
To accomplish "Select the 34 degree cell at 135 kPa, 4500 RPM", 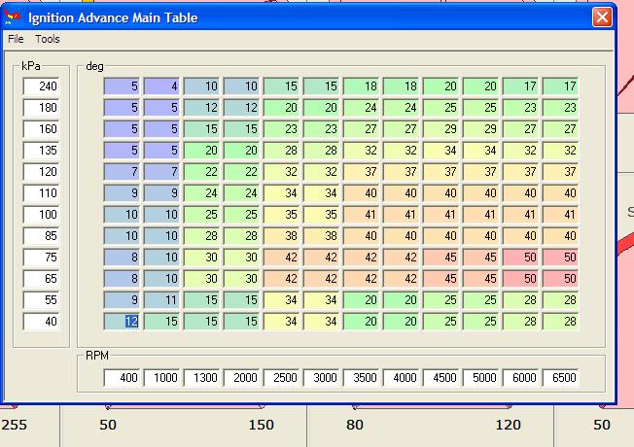I will point(441,151).
